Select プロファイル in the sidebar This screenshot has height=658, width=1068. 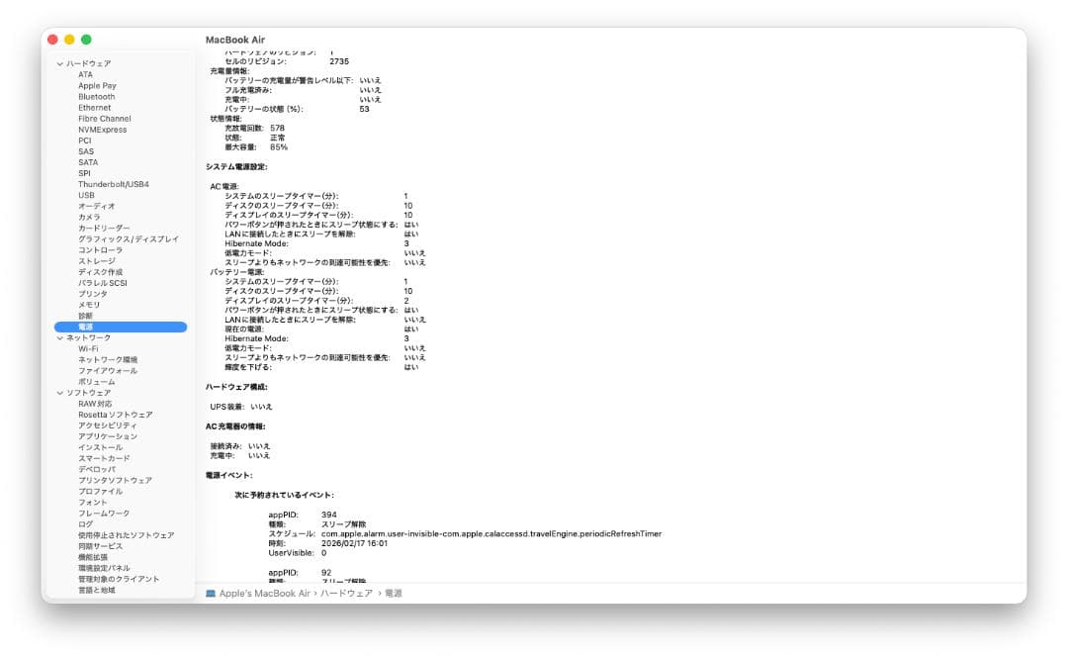tap(100, 491)
